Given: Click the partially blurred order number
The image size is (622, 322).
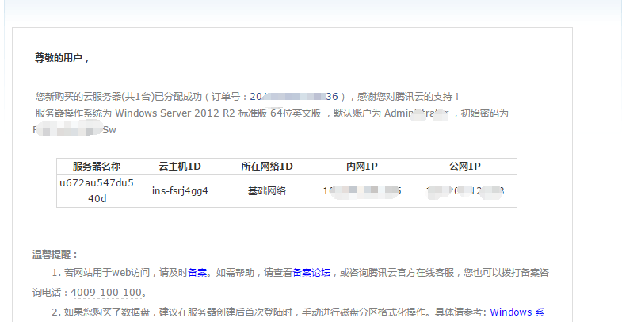Looking at the screenshot, I should [294, 97].
